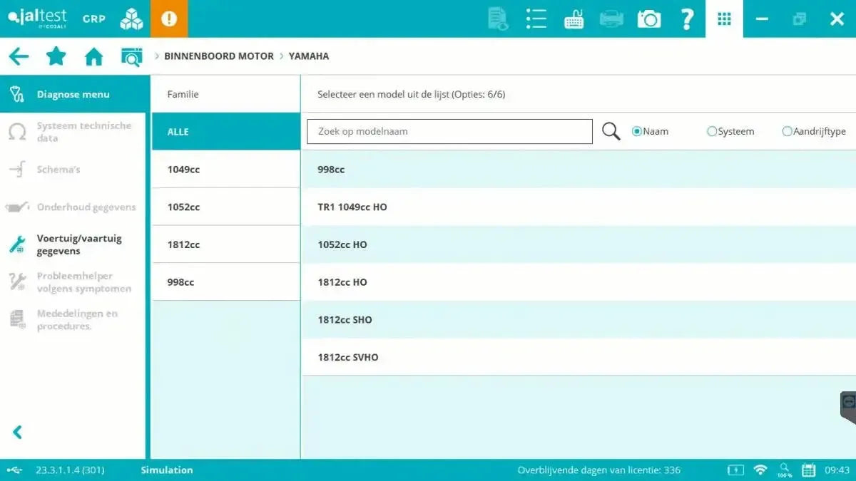
Task: Select the Aandrijftype radio button
Action: (x=787, y=131)
